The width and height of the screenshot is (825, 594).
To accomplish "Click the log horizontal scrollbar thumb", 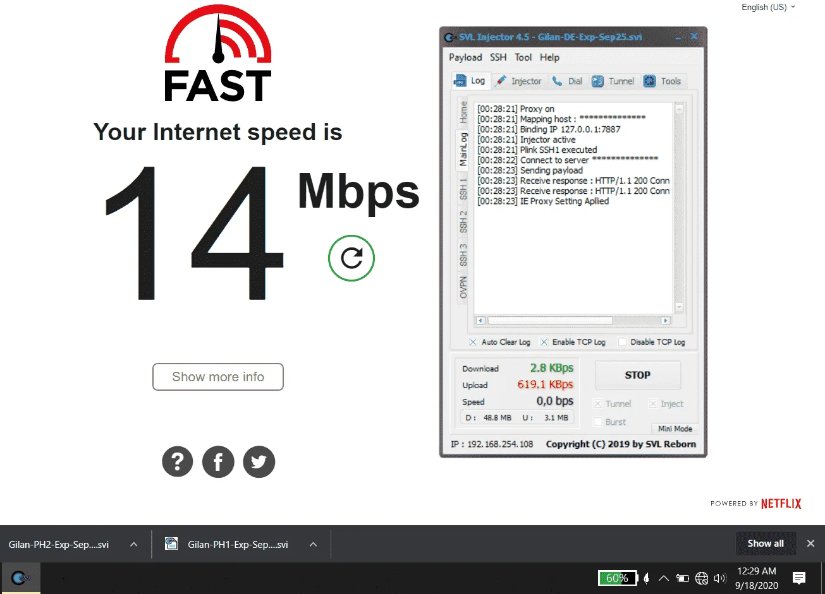I will coord(550,321).
